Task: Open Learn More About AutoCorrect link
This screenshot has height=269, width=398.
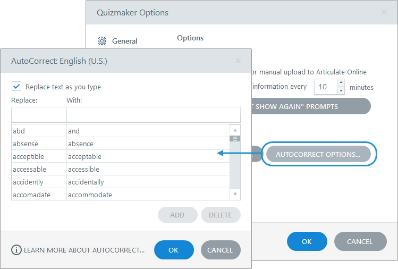Action: 84,250
